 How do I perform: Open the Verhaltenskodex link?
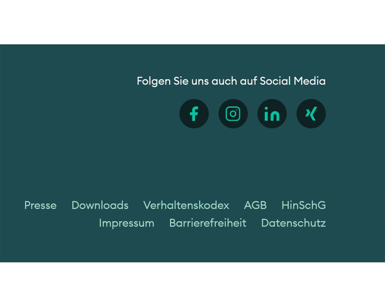click(x=186, y=205)
